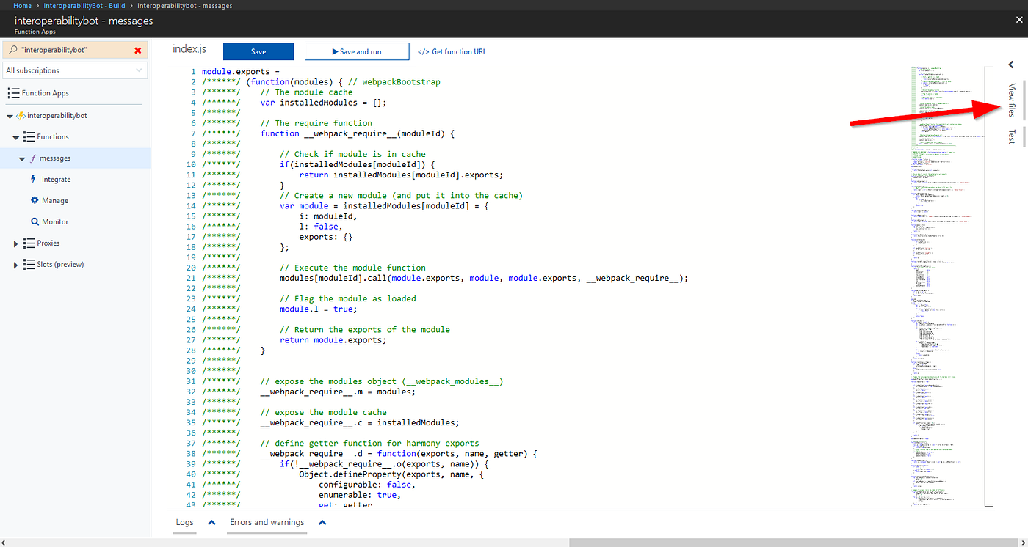1028x547 pixels.
Task: Open the View files panel
Action: click(1011, 101)
